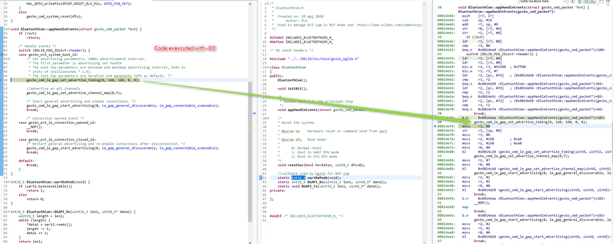Image resolution: width=613 pixels, height=244 pixels.
Task: Collapse the uartRxPeek function at line 74
Action: [9, 182]
